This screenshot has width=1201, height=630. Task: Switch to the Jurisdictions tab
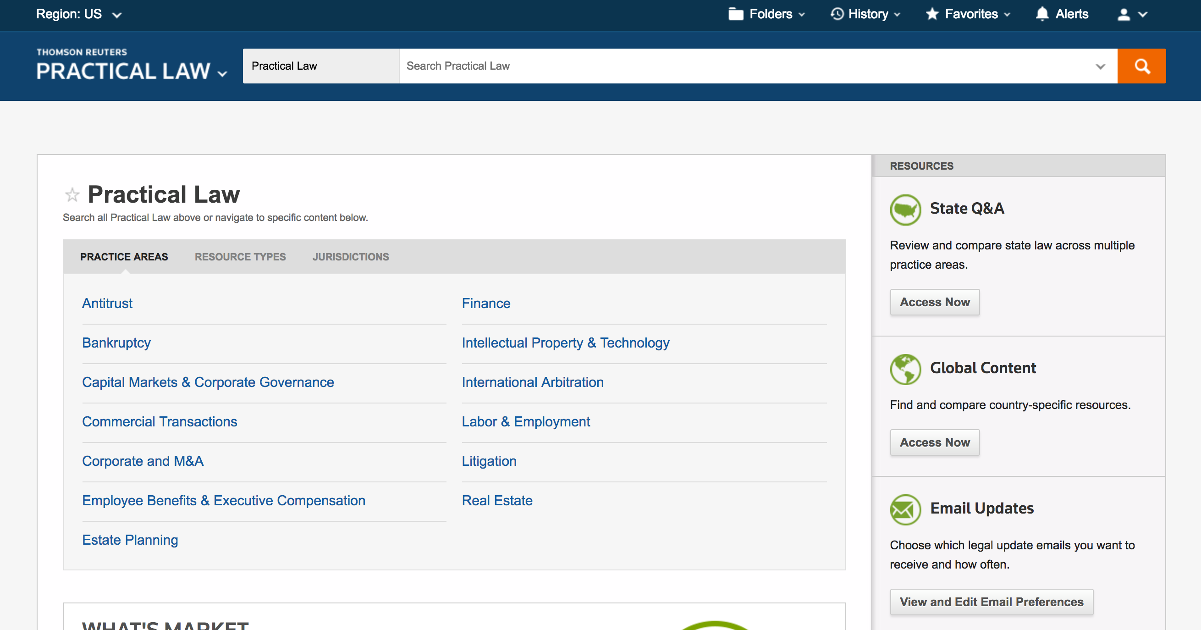pyautogui.click(x=351, y=256)
